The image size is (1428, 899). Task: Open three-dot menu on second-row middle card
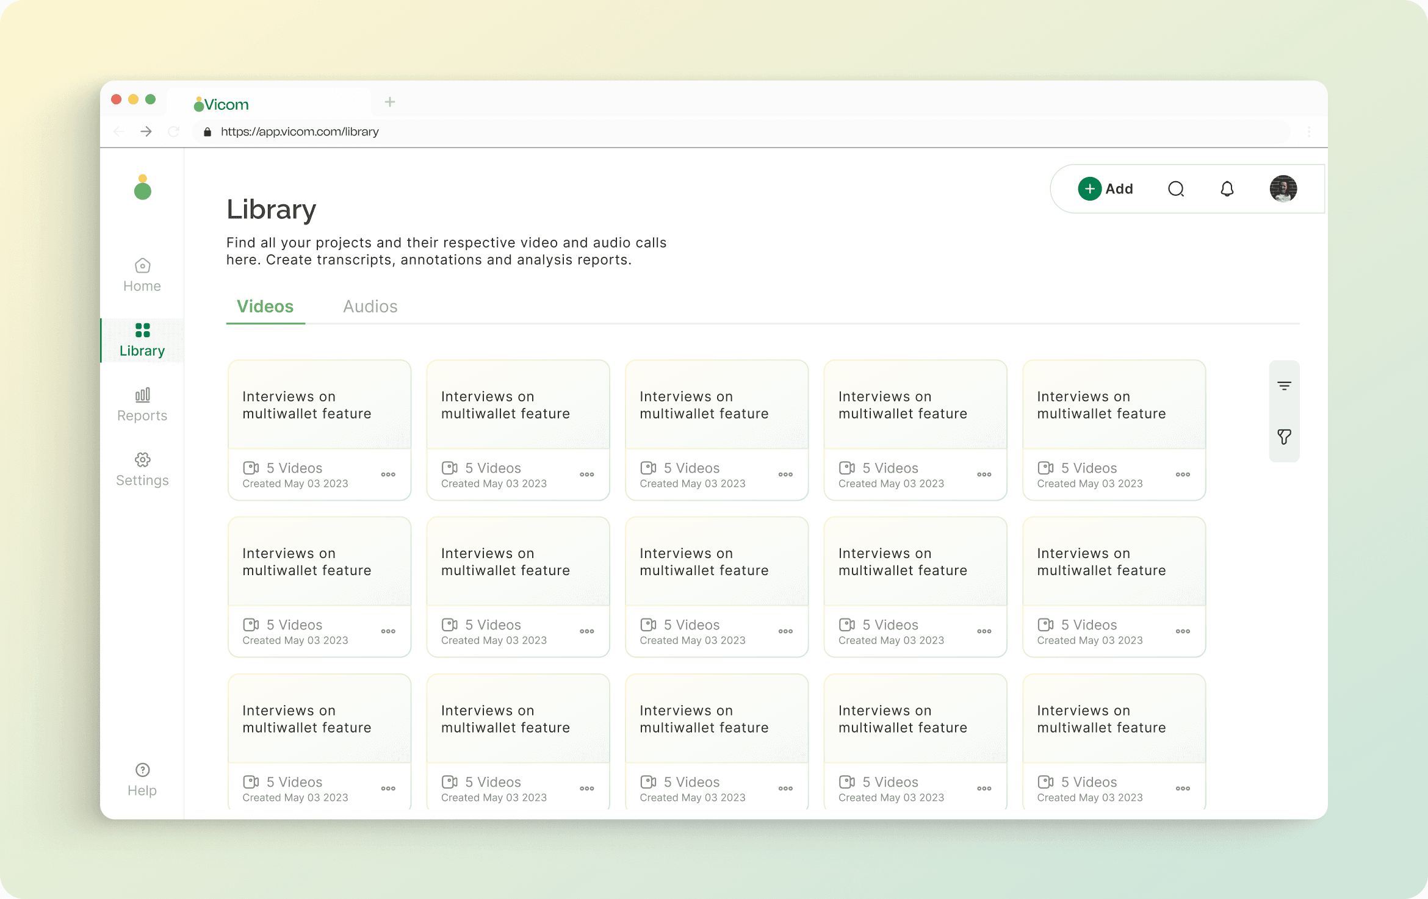(785, 631)
